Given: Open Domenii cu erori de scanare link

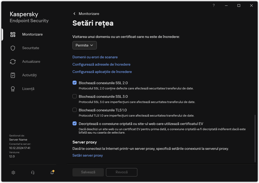Looking at the screenshot, I should point(95,57).
